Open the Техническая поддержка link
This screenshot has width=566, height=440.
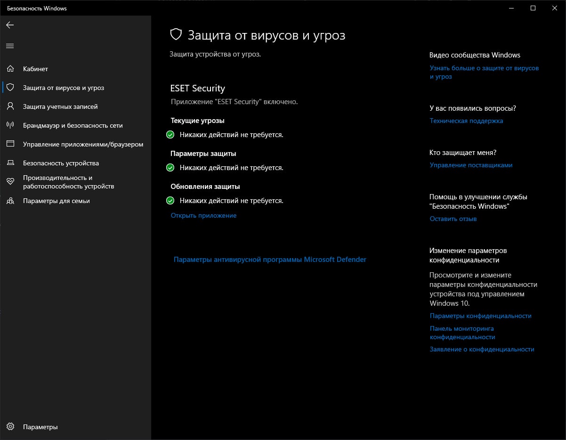click(466, 121)
